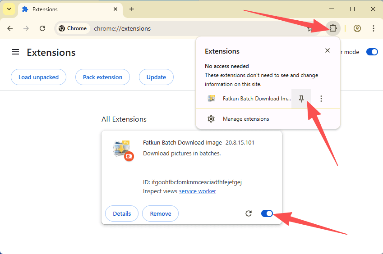Open Manage extensions from popup
The image size is (383, 254).
tap(245, 119)
